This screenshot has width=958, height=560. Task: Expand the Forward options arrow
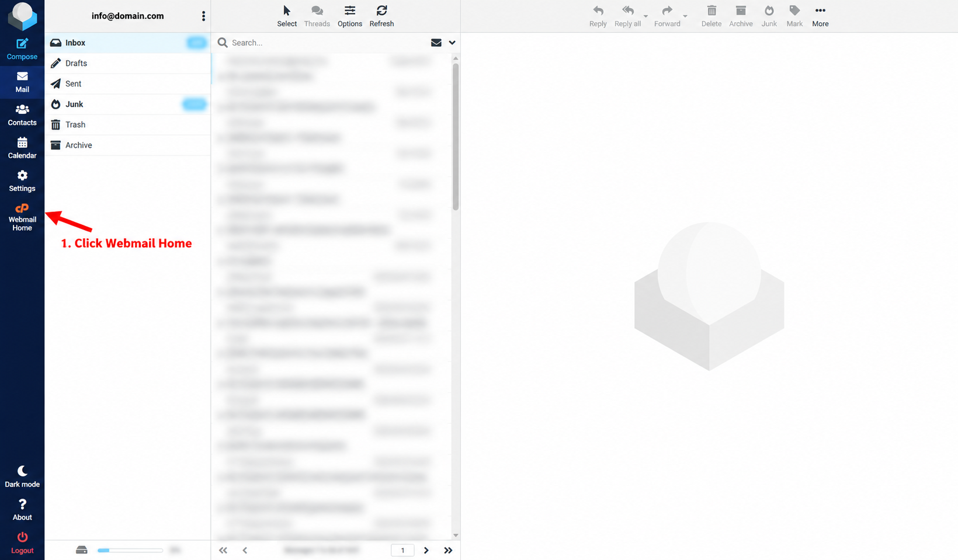[685, 16]
